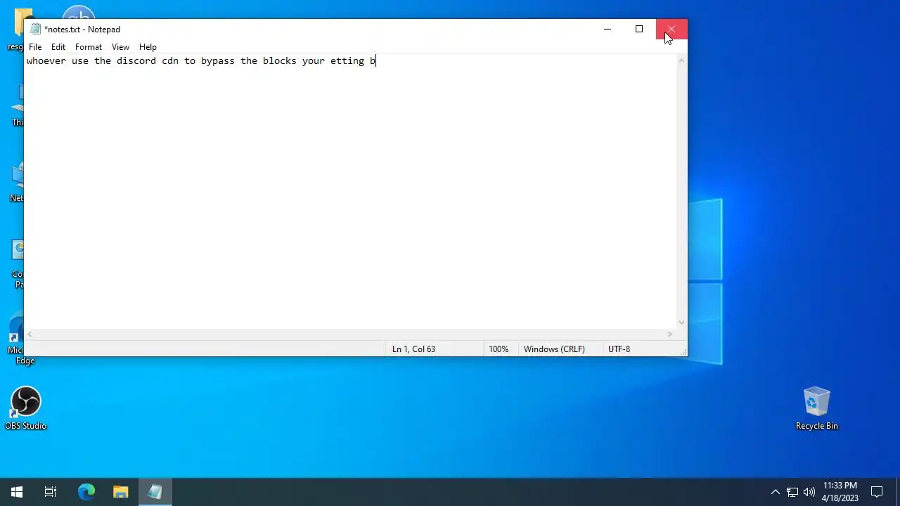Click the "Windows (CRLF)" status entry

pyautogui.click(x=554, y=349)
